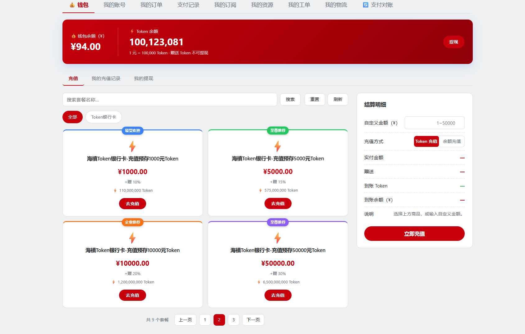Click the purple 至尊推荐 badge

coord(278,222)
